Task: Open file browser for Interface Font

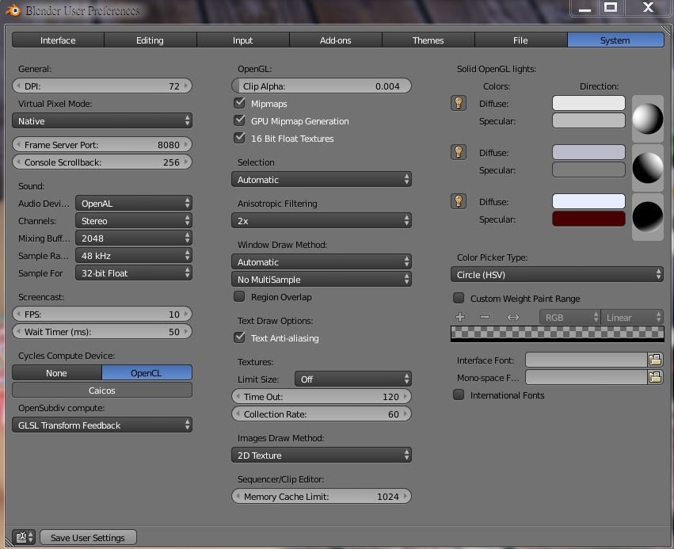Action: point(655,360)
